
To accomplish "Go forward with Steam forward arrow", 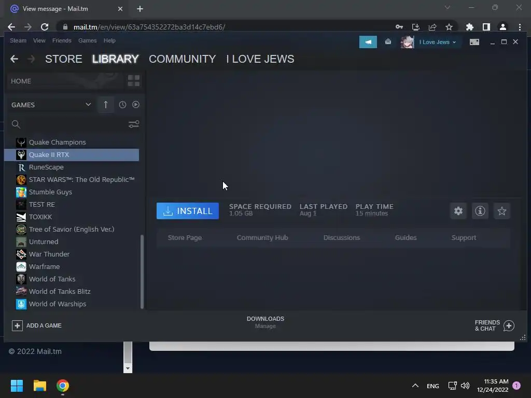I will click(31, 59).
